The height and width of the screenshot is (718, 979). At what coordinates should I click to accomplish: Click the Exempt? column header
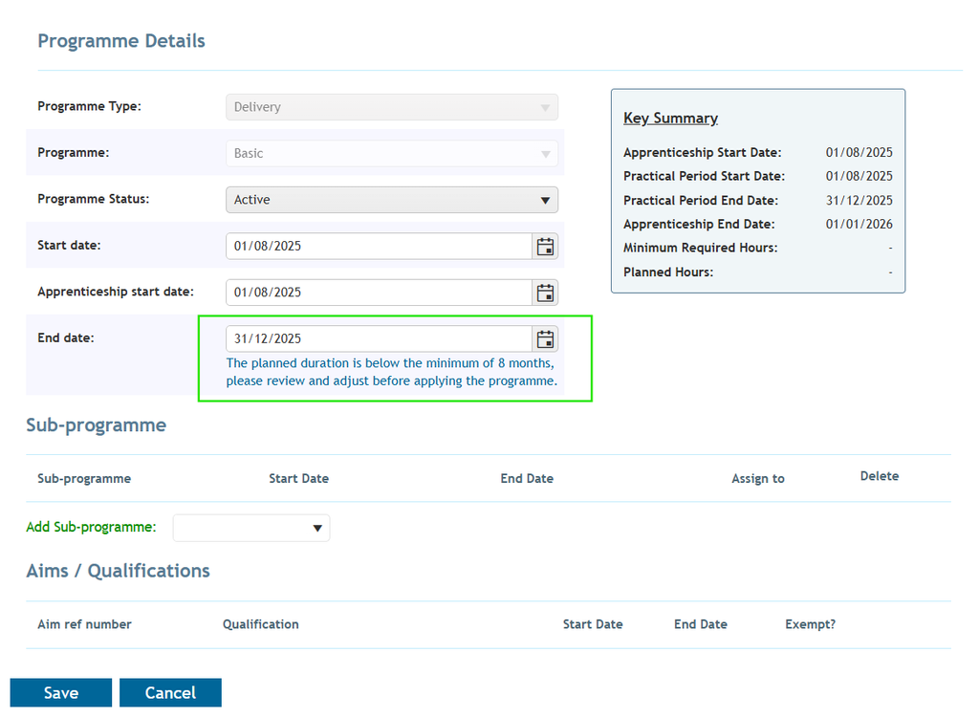click(x=810, y=624)
